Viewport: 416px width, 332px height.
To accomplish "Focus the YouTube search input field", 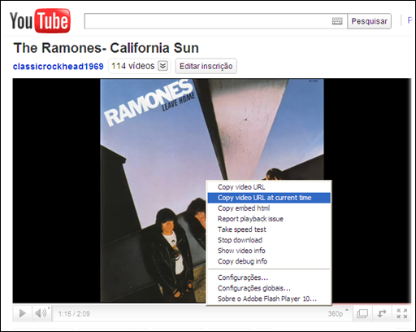I will [208, 21].
